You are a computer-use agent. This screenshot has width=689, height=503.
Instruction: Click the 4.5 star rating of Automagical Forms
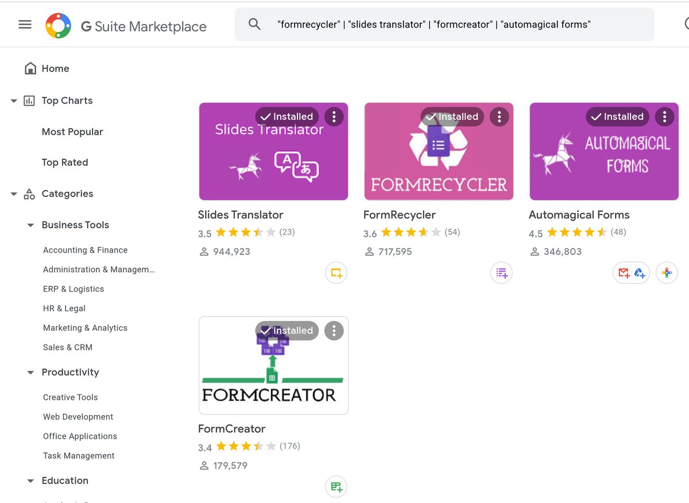(567, 233)
